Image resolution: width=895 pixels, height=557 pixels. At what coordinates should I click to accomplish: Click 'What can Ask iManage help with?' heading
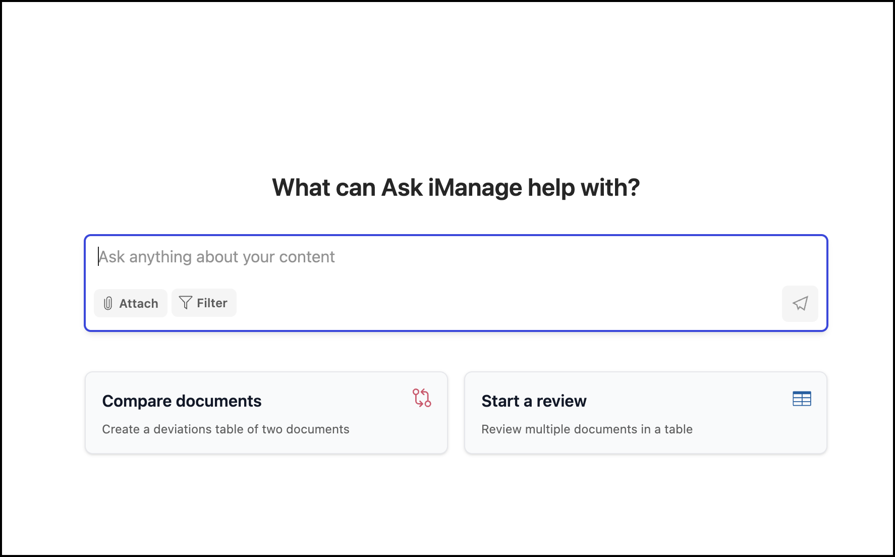pyautogui.click(x=456, y=188)
